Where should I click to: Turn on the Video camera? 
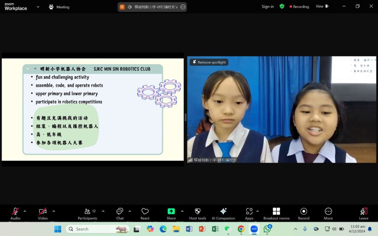[x=42, y=211]
